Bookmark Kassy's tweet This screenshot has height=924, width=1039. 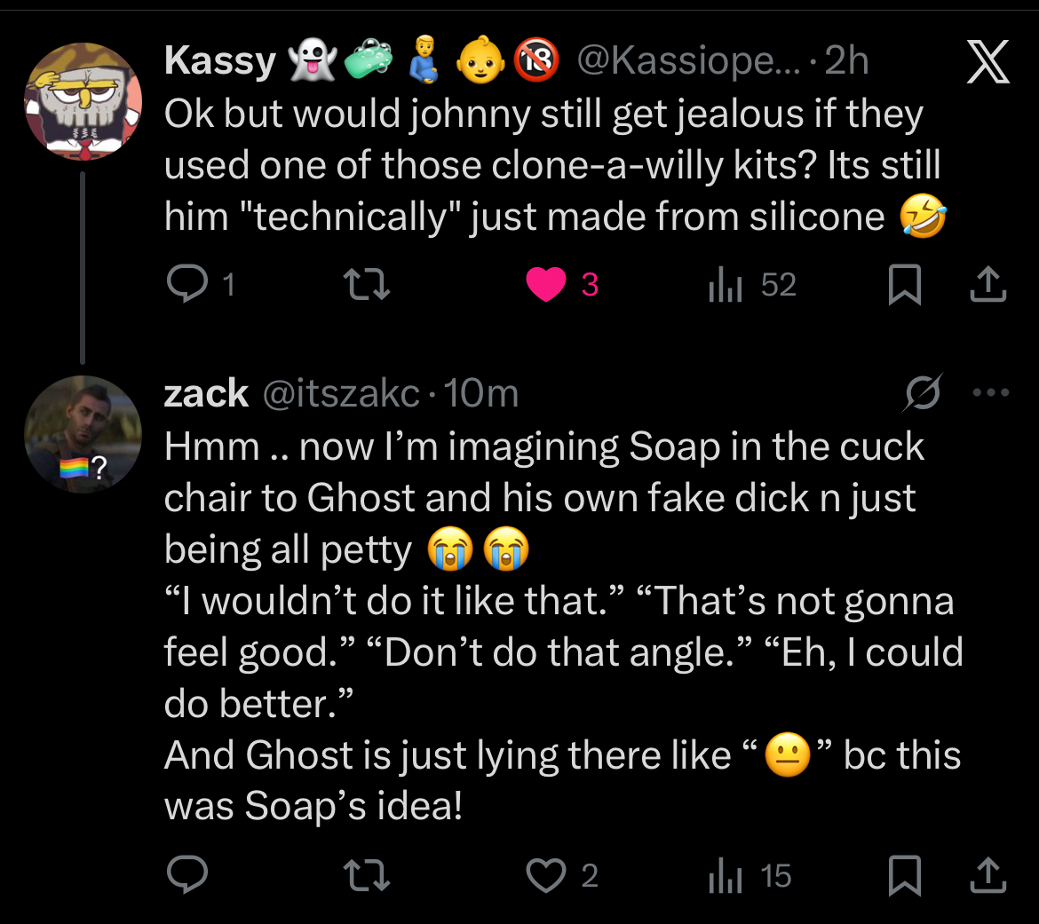[905, 286]
